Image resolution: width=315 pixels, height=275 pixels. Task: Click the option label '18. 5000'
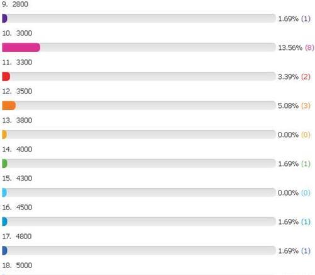(x=17, y=266)
